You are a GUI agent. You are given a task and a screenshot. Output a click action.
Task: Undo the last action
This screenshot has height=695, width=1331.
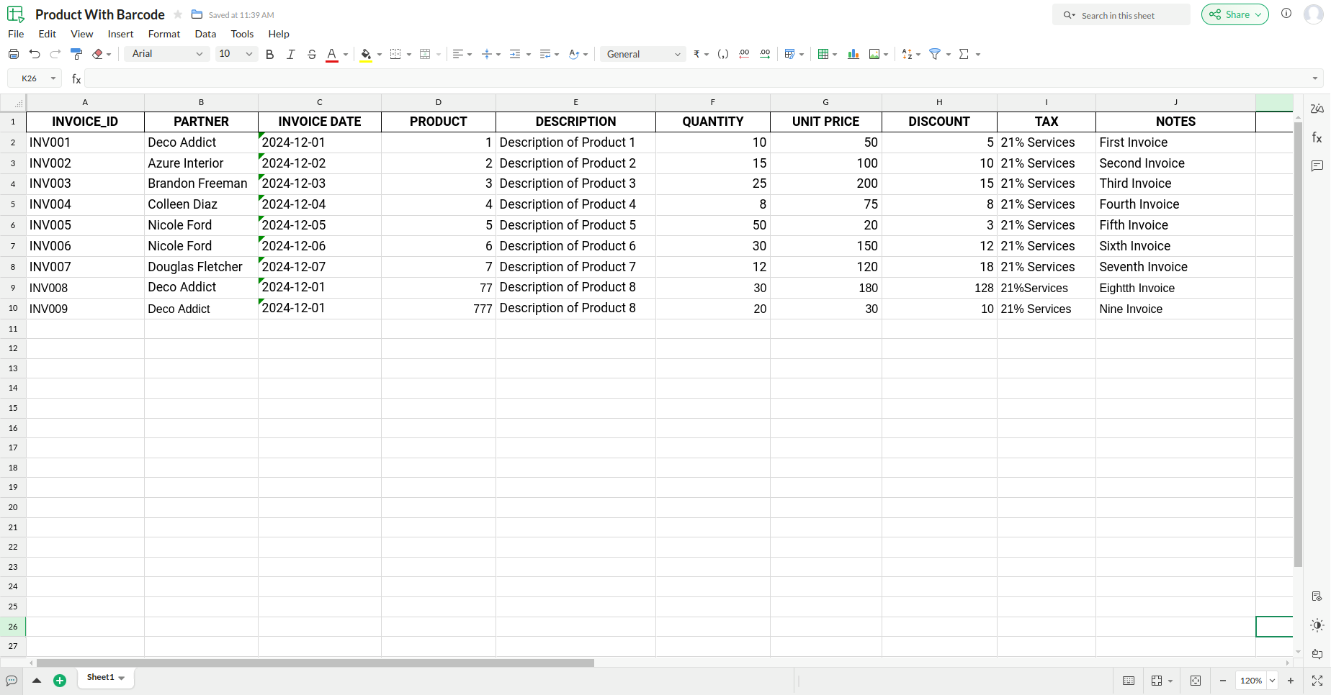coord(35,54)
